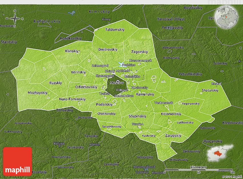Click the Kaluga city label
Screen dimensions: 243x179
[x=59, y=143]
